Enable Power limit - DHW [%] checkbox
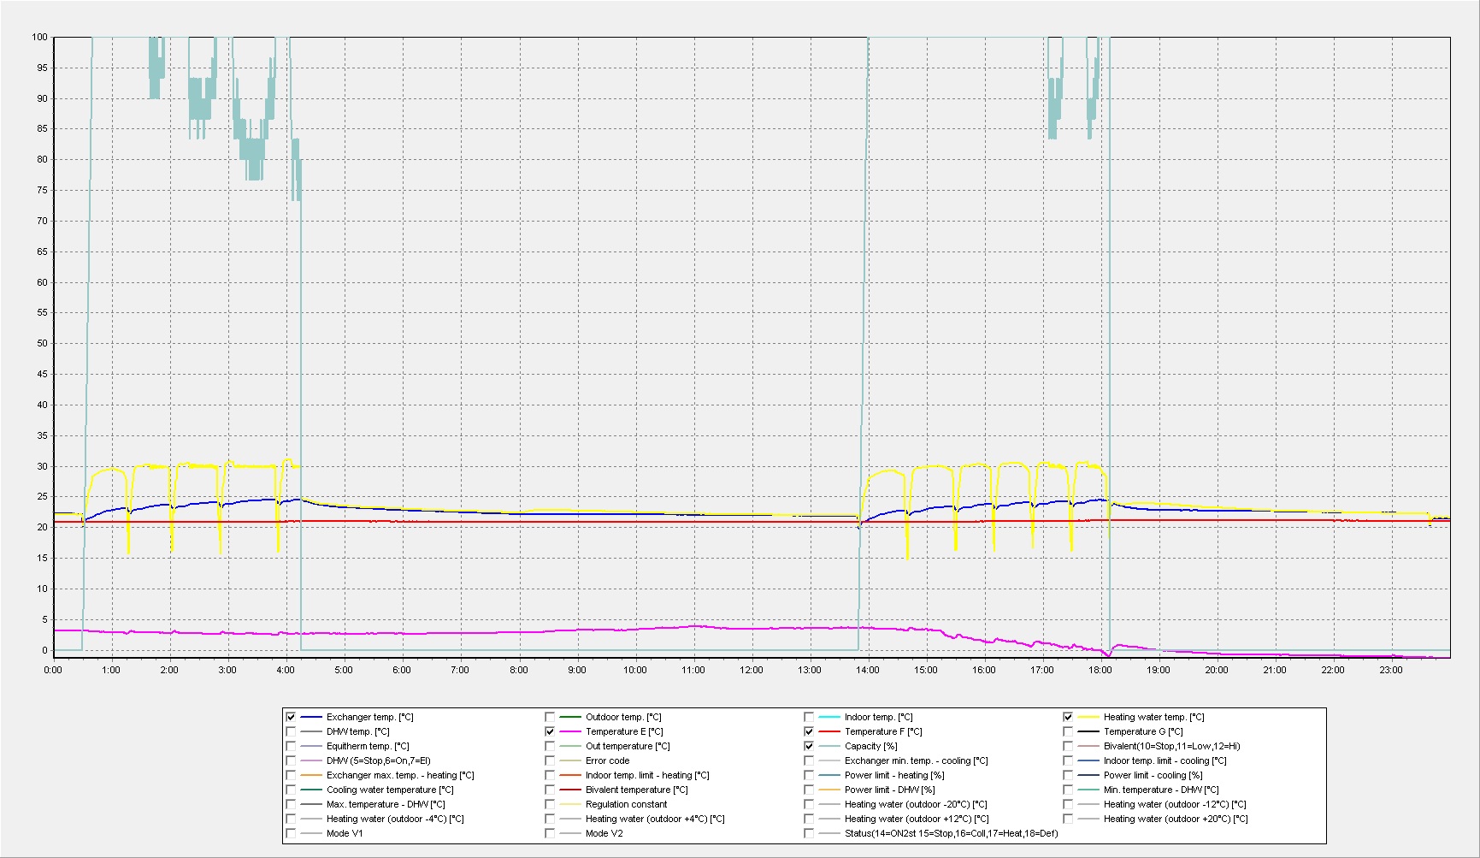The width and height of the screenshot is (1480, 858). 809,790
